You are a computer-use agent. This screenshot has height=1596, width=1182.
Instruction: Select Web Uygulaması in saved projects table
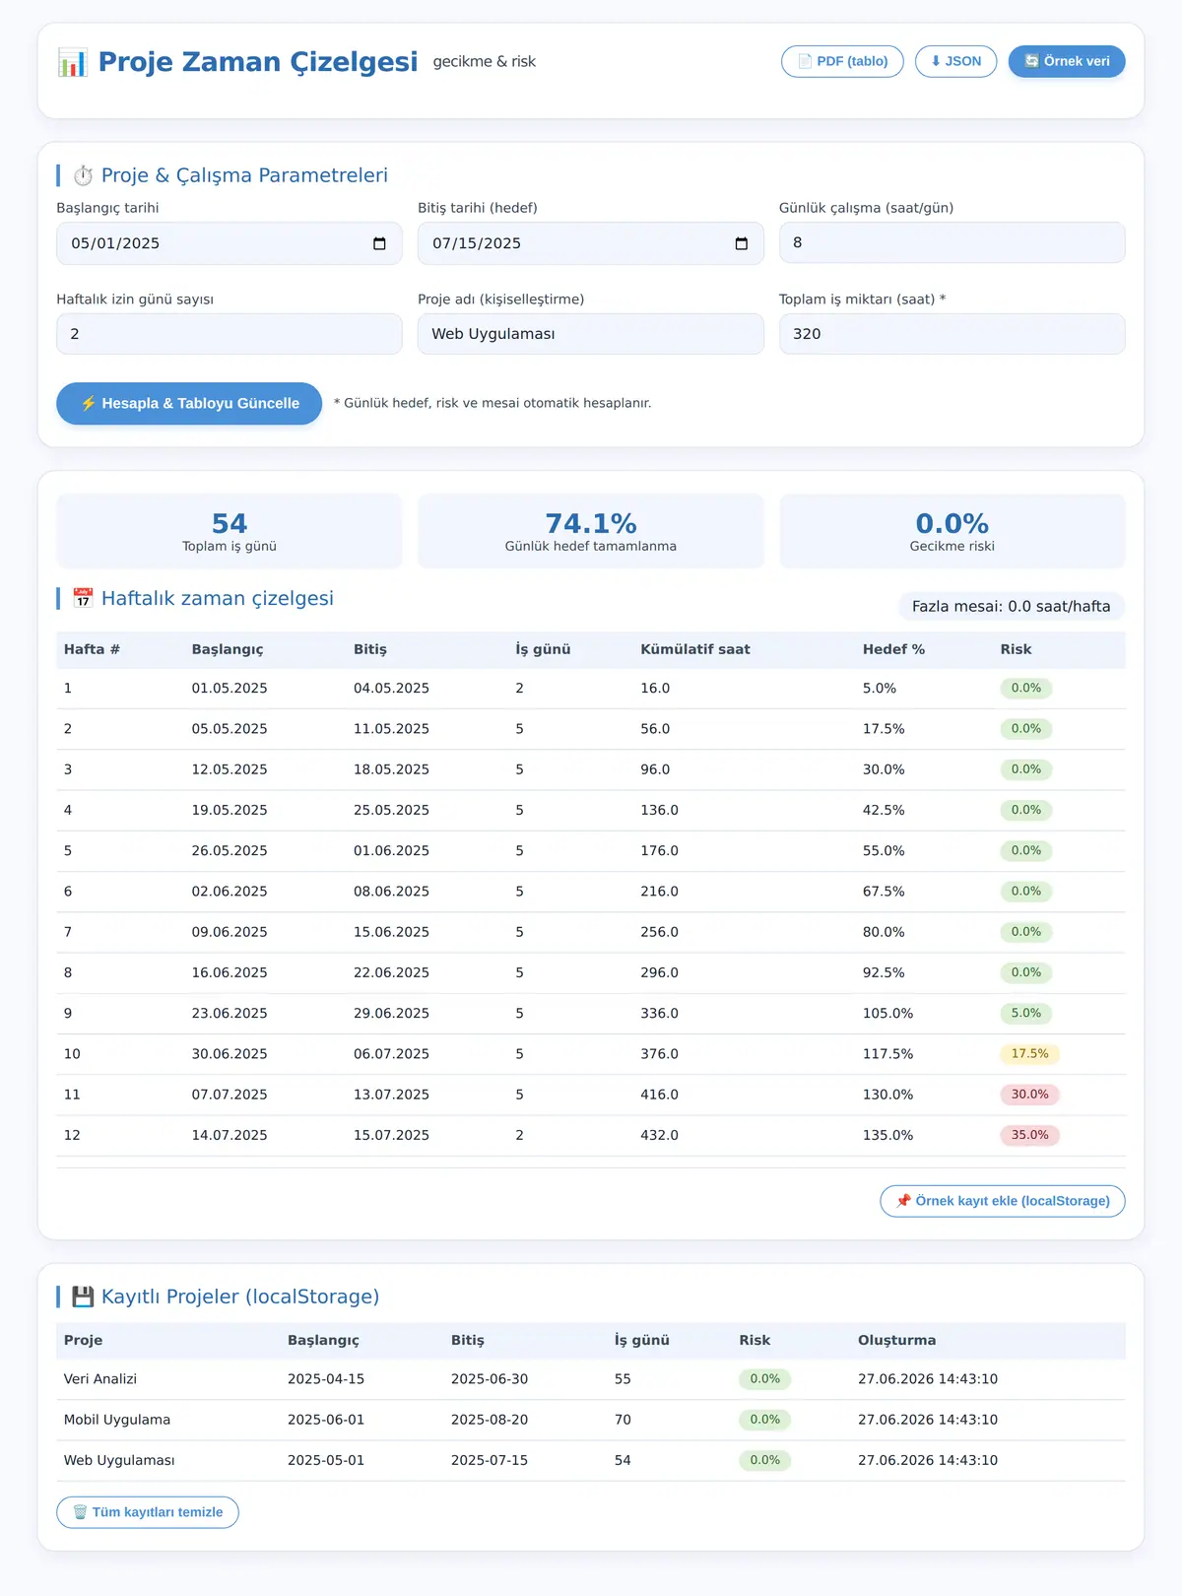tap(119, 1460)
